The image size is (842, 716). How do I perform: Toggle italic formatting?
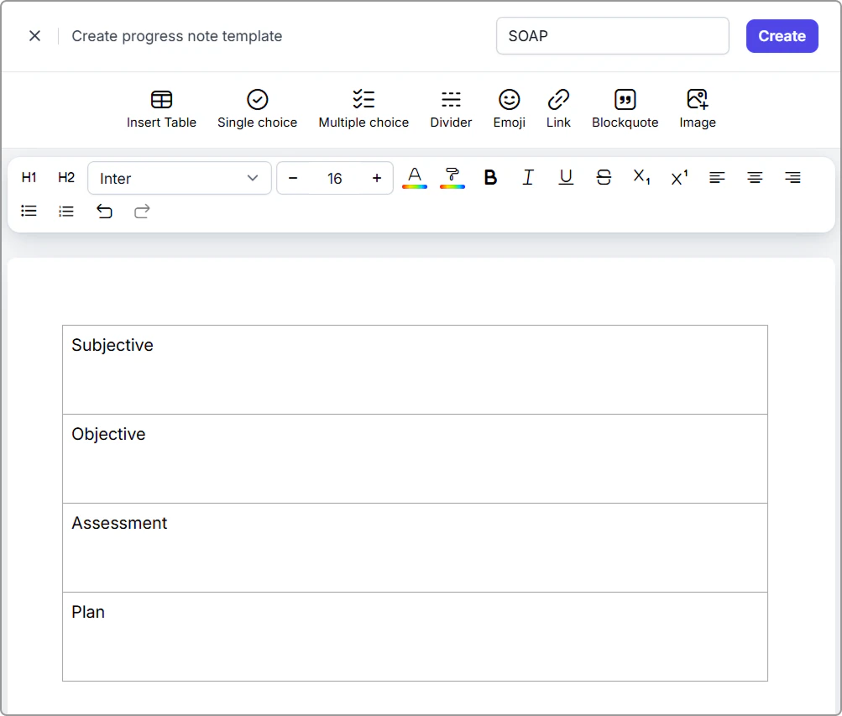click(x=528, y=178)
